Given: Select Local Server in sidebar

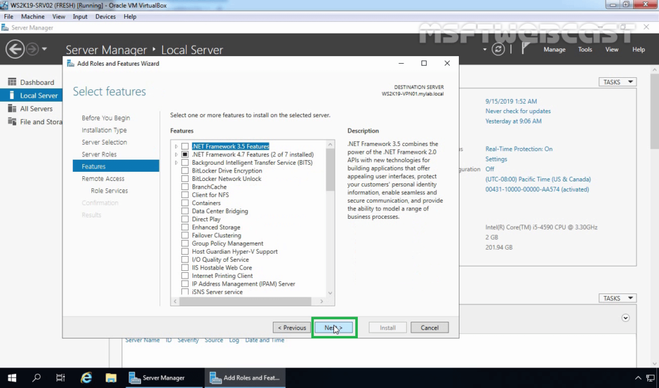Looking at the screenshot, I should (31, 95).
